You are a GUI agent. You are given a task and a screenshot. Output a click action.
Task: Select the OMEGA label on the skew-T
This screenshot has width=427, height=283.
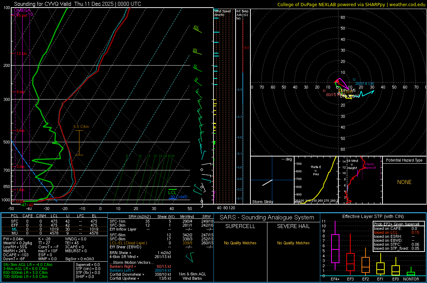point(22,10)
